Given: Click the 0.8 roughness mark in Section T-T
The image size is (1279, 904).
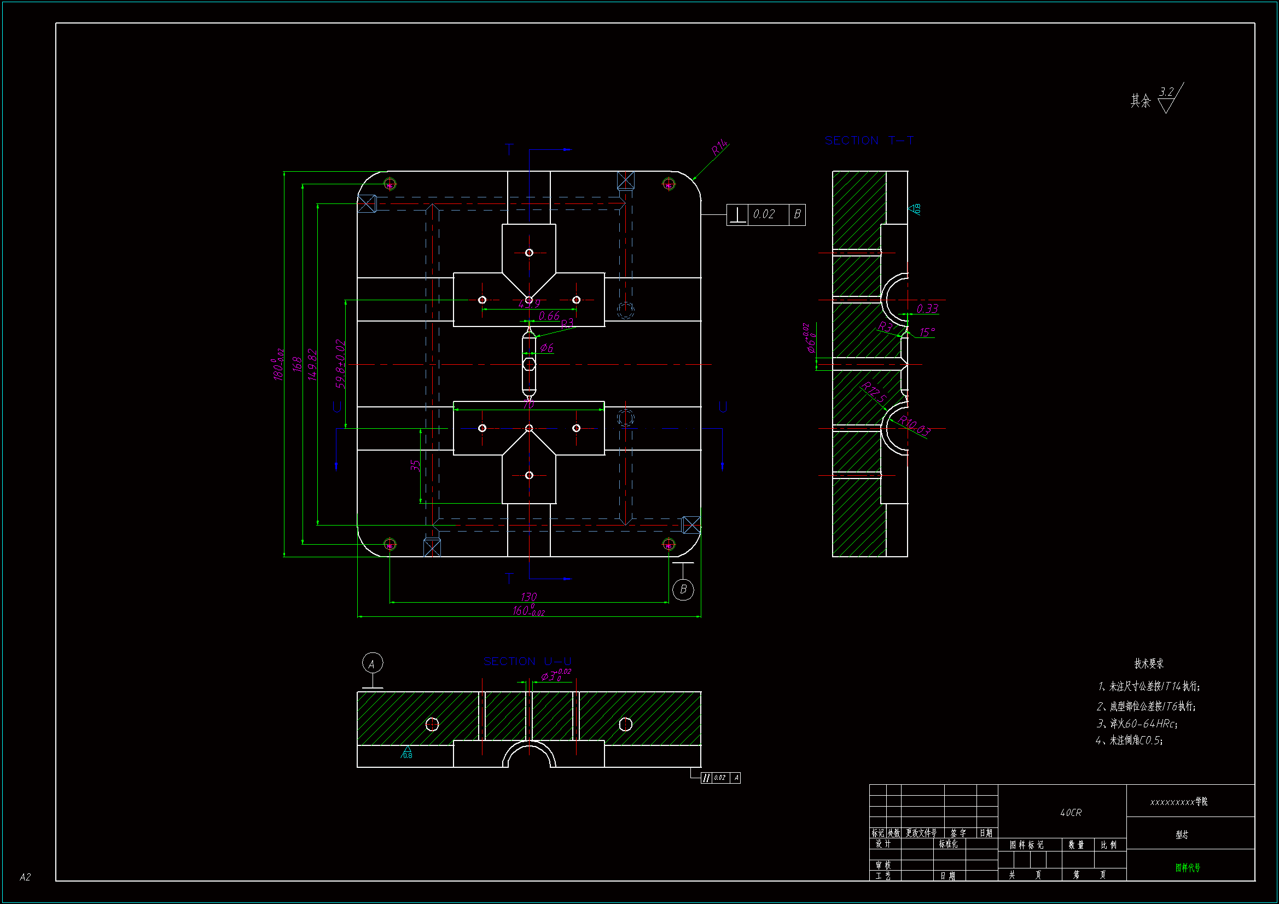Looking at the screenshot, I should coord(915,209).
